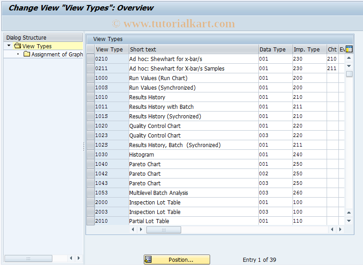Open Assignment of Graph folder icon
This screenshot has width=363, height=265.
[27, 54]
